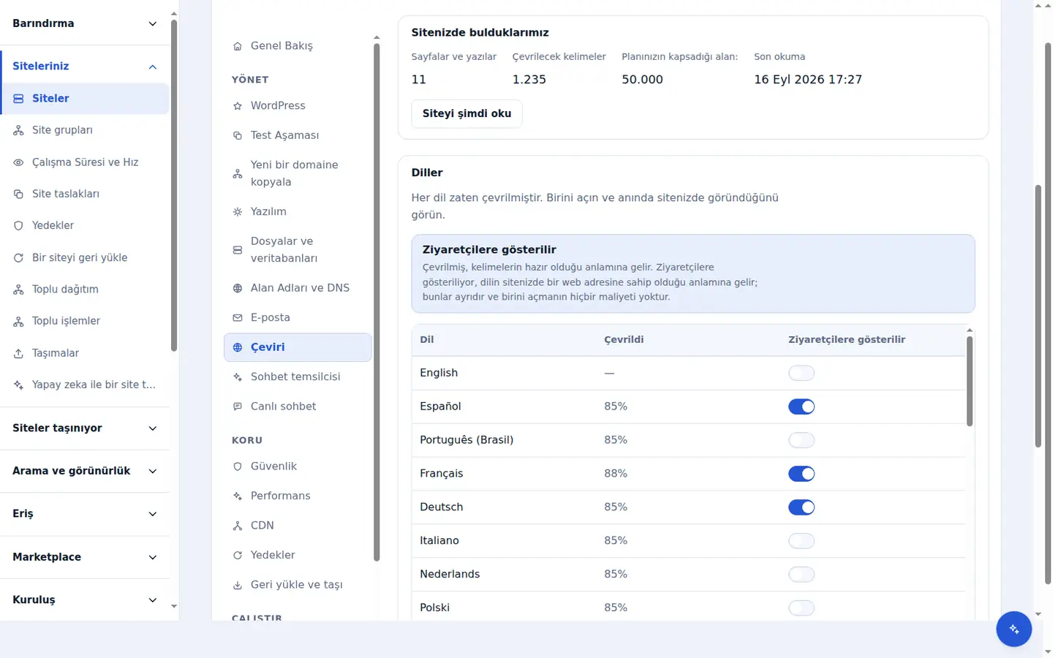Click the Site grupları icon
Screen dimensions: 1053x658
(x=18, y=130)
